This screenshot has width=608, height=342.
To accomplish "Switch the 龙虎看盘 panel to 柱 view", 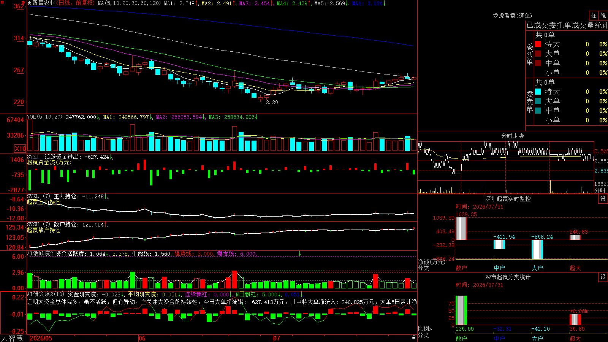I will coord(594,15).
